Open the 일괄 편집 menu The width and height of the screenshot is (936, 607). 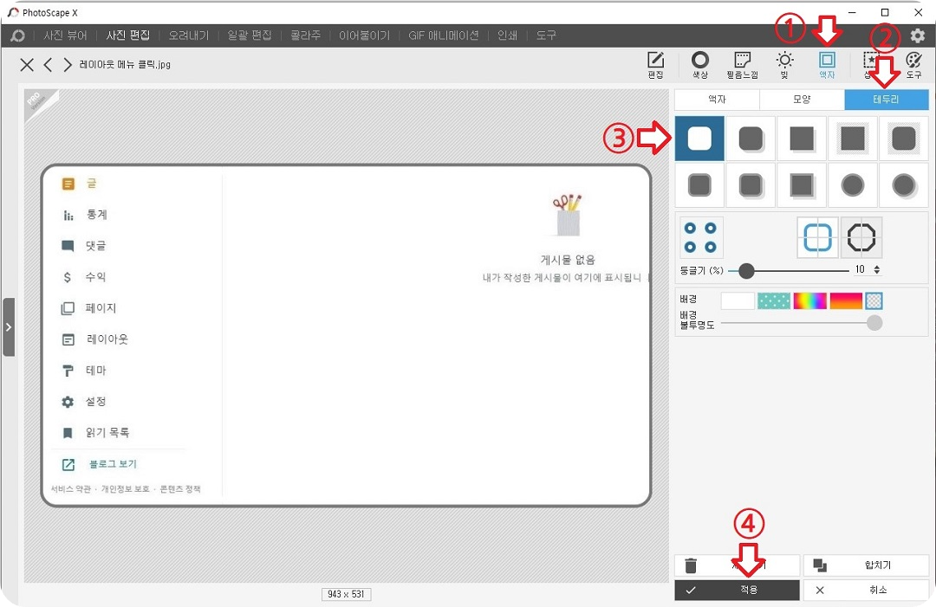(x=250, y=36)
